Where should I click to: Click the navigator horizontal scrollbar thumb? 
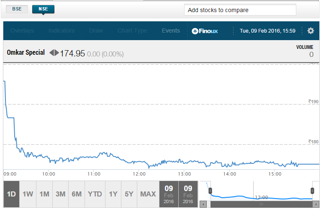261,204
